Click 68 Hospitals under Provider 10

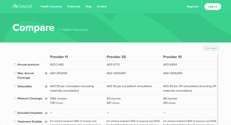click(x=170, y=98)
